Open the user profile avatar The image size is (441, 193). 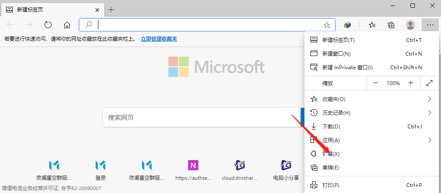click(411, 25)
